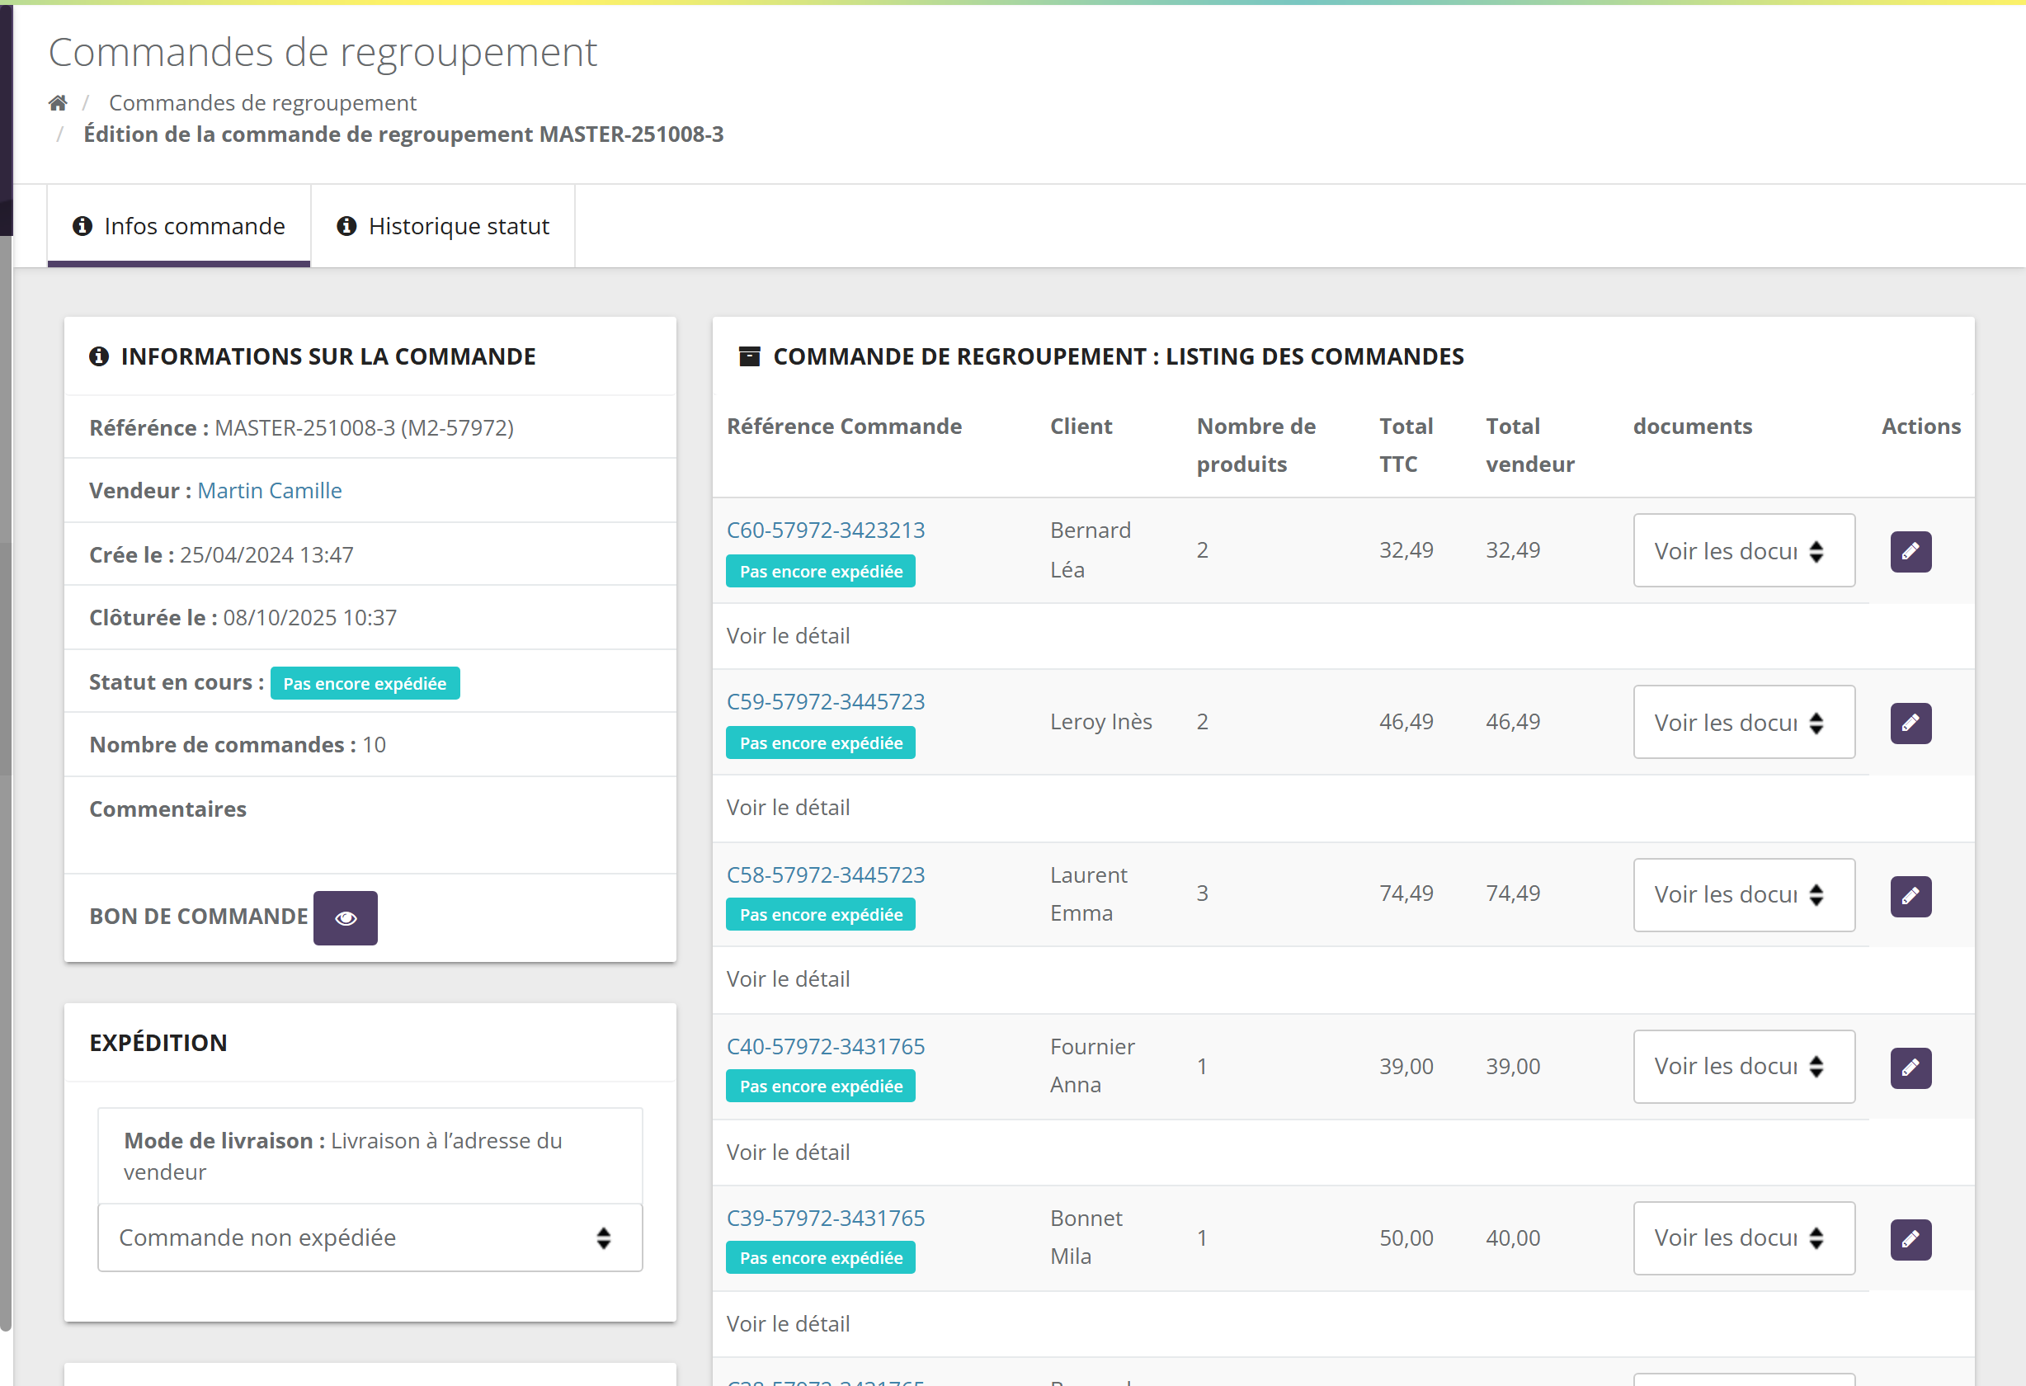Screen dimensions: 2026x1386
Task: Switch to the Infos commande tab
Action: (179, 226)
